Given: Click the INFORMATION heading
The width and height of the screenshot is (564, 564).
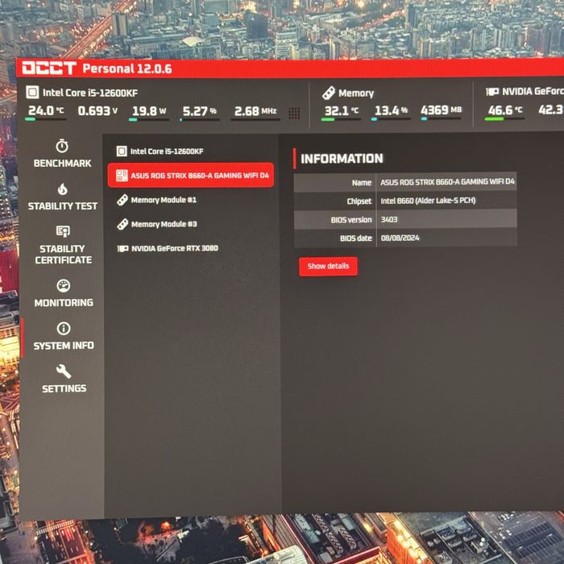Looking at the screenshot, I should pos(342,159).
